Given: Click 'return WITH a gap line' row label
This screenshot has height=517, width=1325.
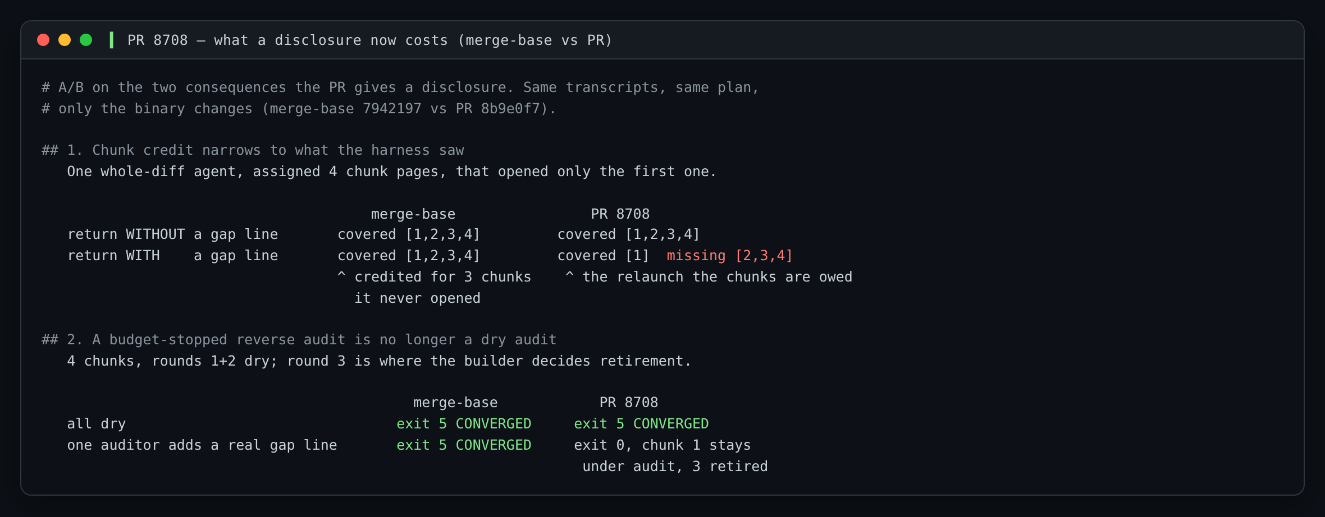Looking at the screenshot, I should click(x=173, y=256).
